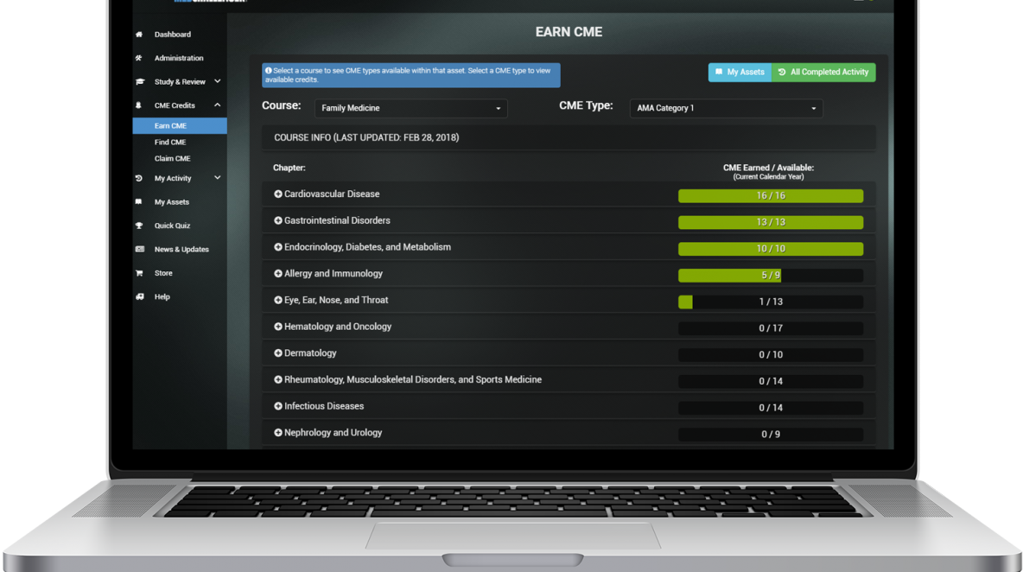Click the plus icon beside Dermatology
Viewport: 1023px width, 572px height.
(x=278, y=353)
